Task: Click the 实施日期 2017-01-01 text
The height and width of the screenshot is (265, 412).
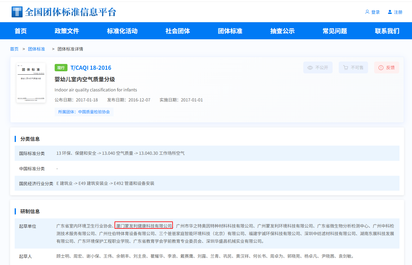Action: pos(181,100)
